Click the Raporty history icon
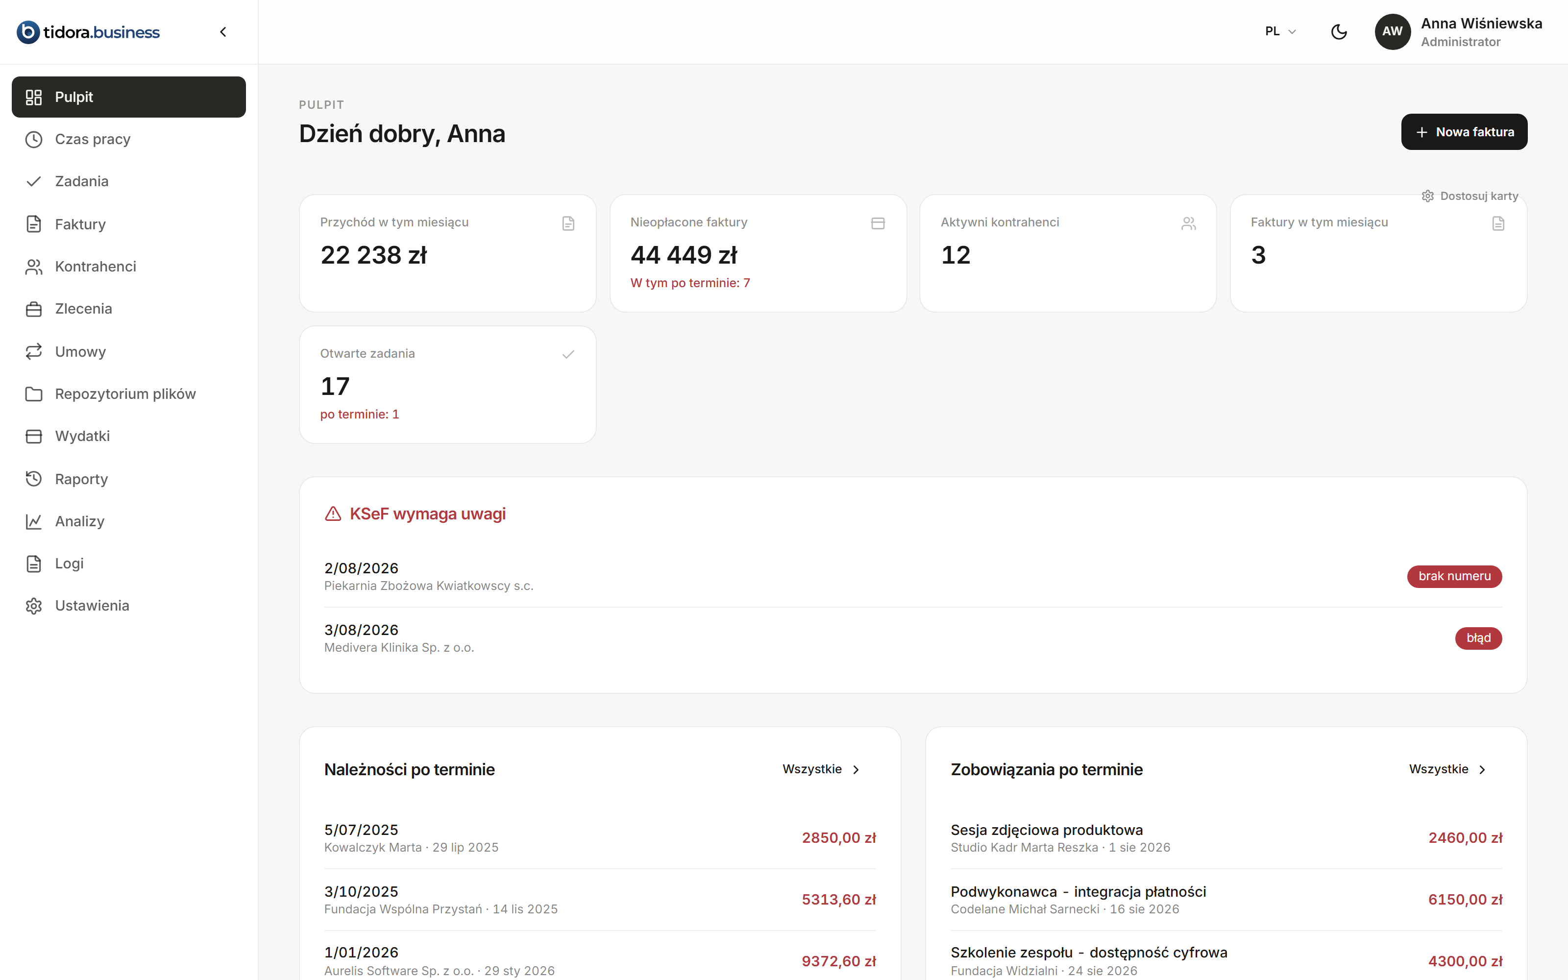Viewport: 1568px width, 980px height. coord(34,479)
